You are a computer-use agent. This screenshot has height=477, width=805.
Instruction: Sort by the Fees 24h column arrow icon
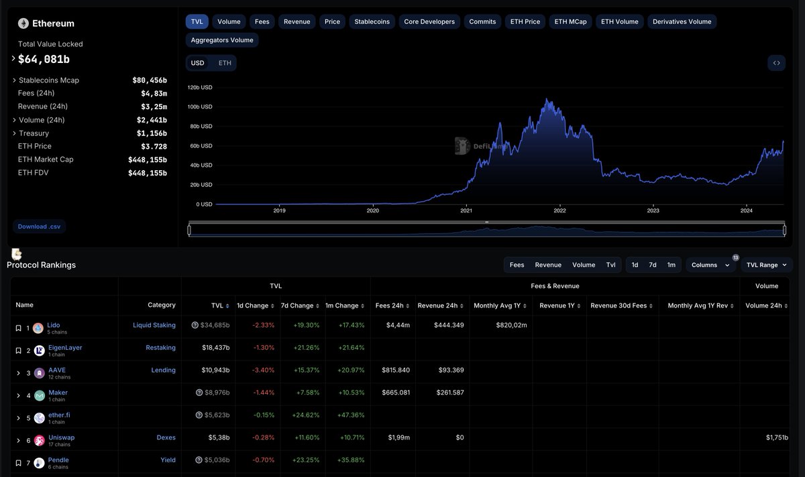click(x=408, y=306)
